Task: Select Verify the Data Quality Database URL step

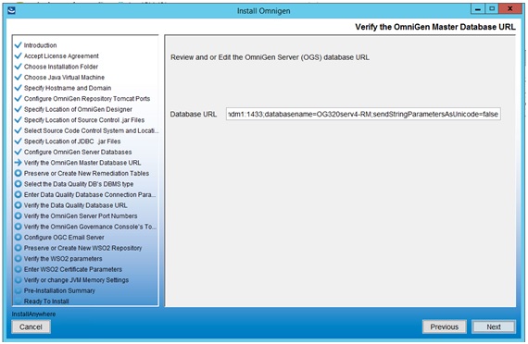Action: [x=75, y=205]
